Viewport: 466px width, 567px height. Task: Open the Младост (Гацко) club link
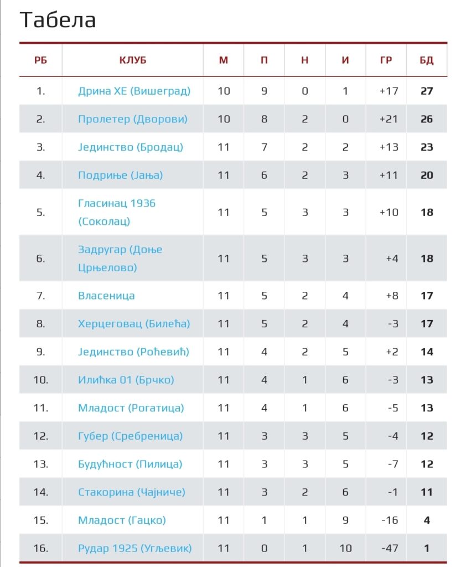point(122,520)
